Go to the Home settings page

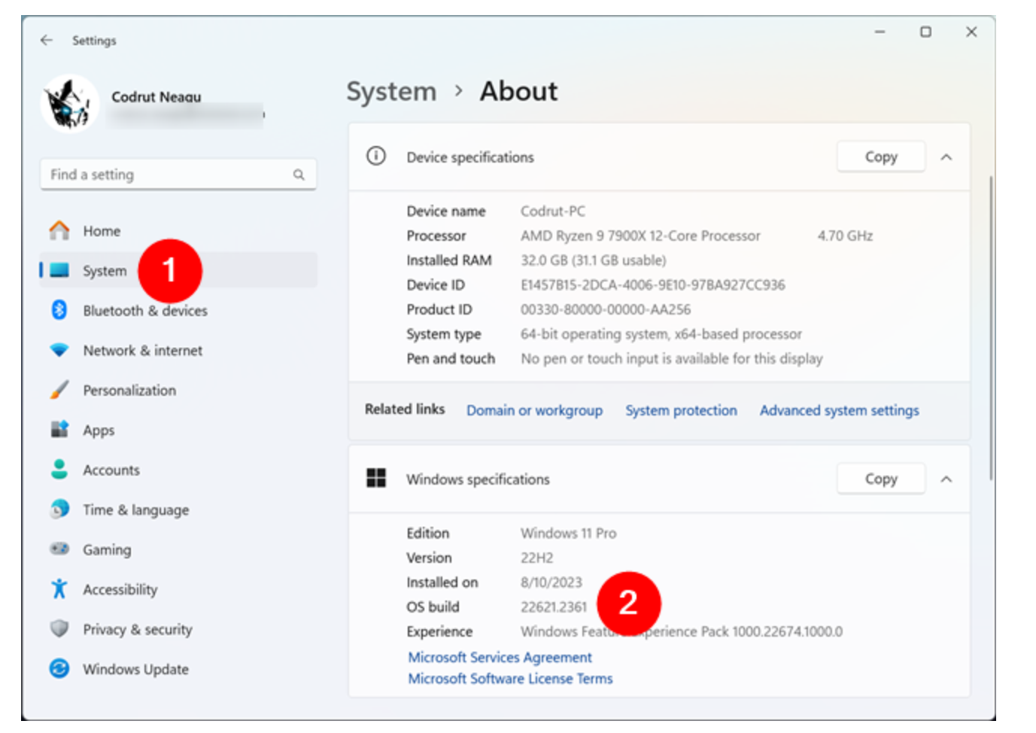coord(178,230)
